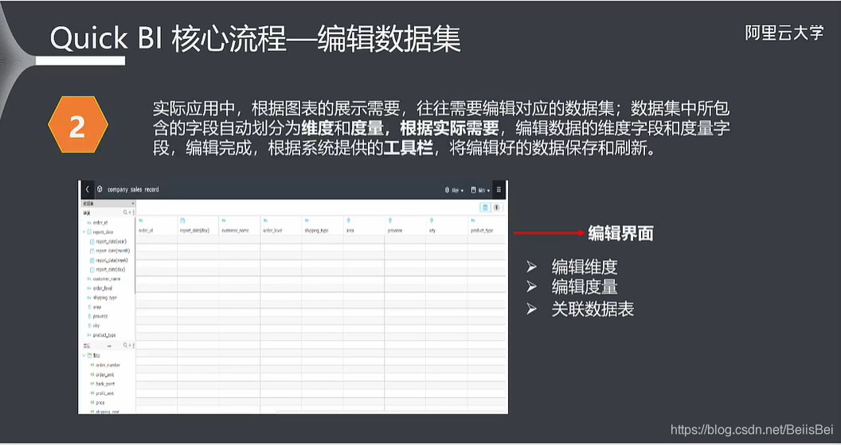Click the geo pin icon above area column
This screenshot has width=841, height=445.
click(349, 221)
